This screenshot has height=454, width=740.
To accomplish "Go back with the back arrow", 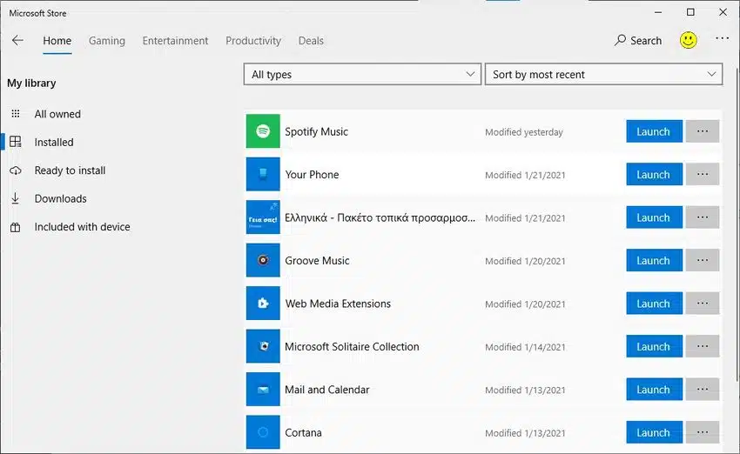I will (x=17, y=40).
